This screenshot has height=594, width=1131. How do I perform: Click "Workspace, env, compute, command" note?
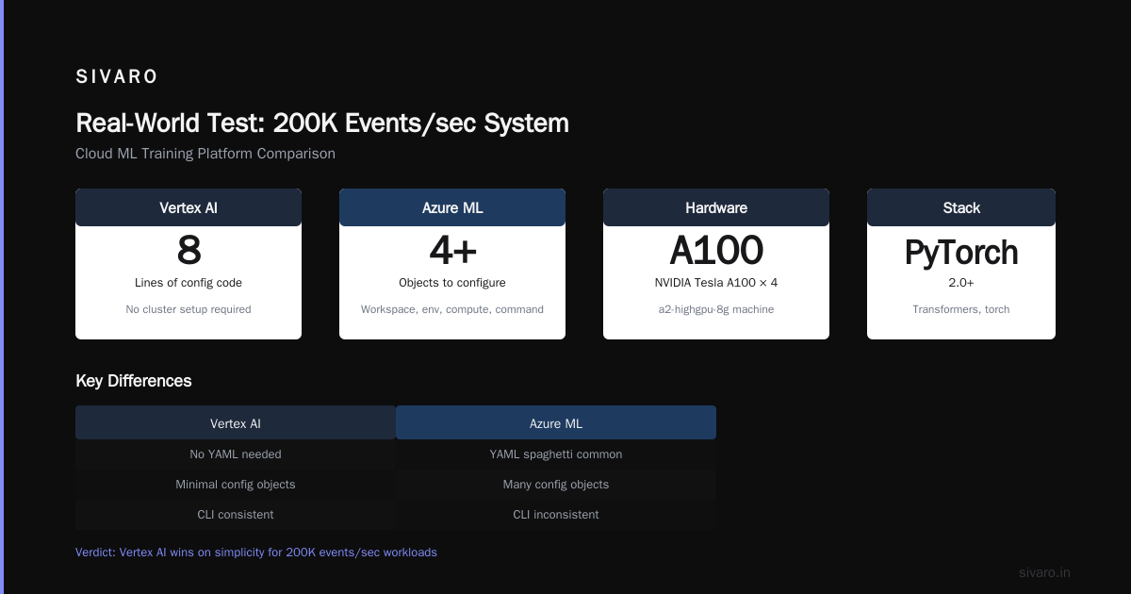(452, 309)
